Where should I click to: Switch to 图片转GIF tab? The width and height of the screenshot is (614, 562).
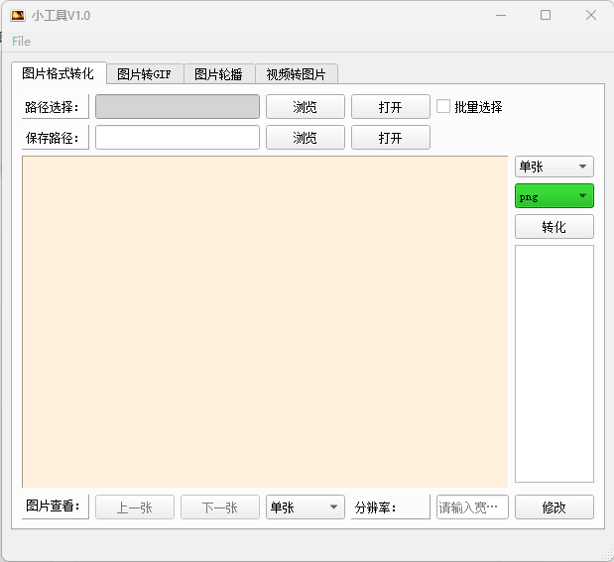point(144,74)
